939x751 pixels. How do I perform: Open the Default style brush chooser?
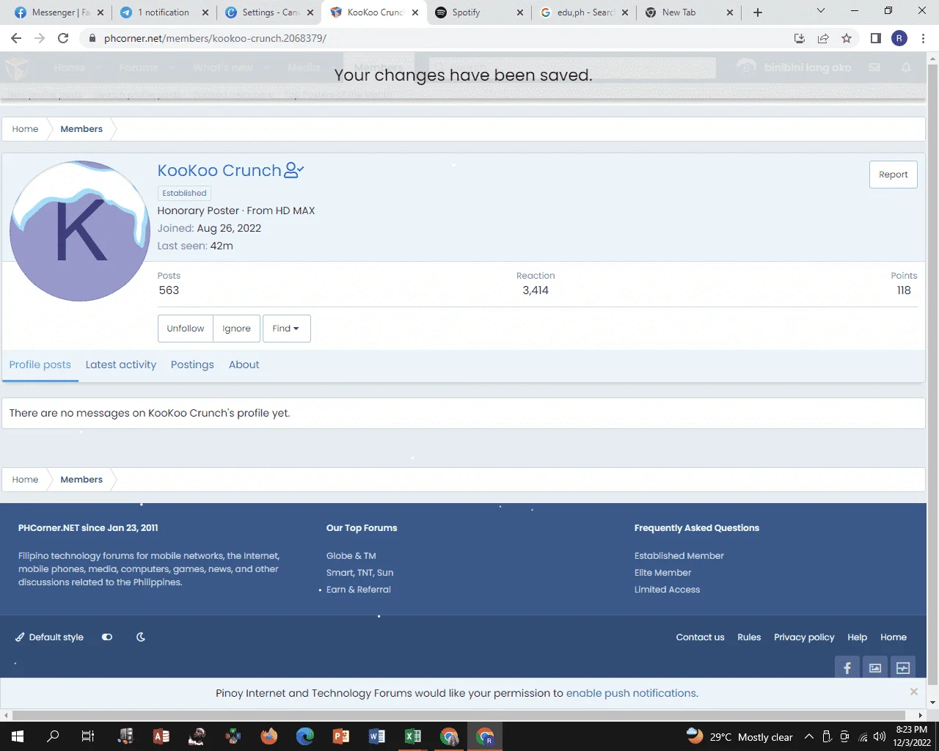pos(50,637)
